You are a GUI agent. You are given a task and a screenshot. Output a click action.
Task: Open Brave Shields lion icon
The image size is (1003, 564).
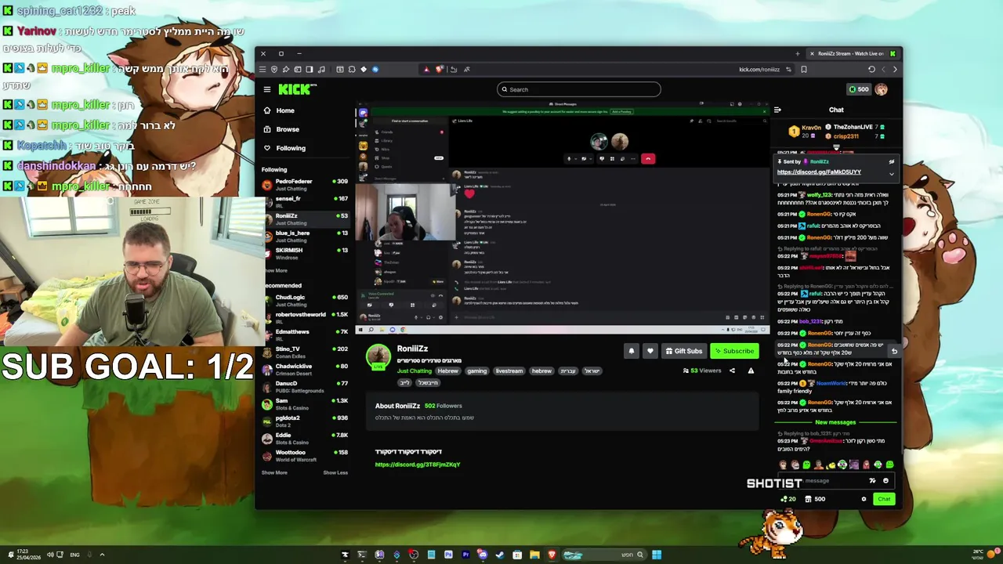tap(440, 69)
